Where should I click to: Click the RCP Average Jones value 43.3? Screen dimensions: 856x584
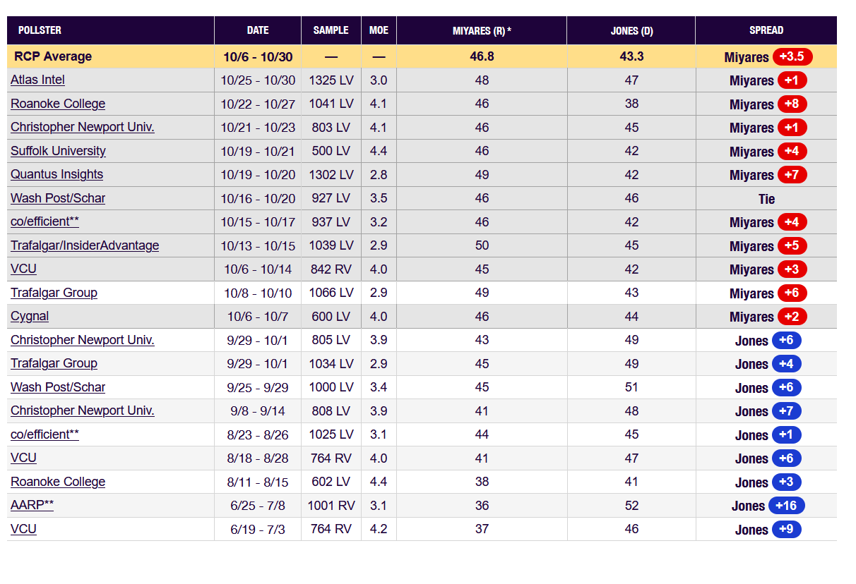[631, 56]
